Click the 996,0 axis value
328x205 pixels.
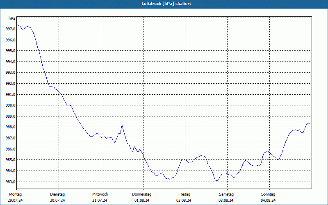coord(10,40)
